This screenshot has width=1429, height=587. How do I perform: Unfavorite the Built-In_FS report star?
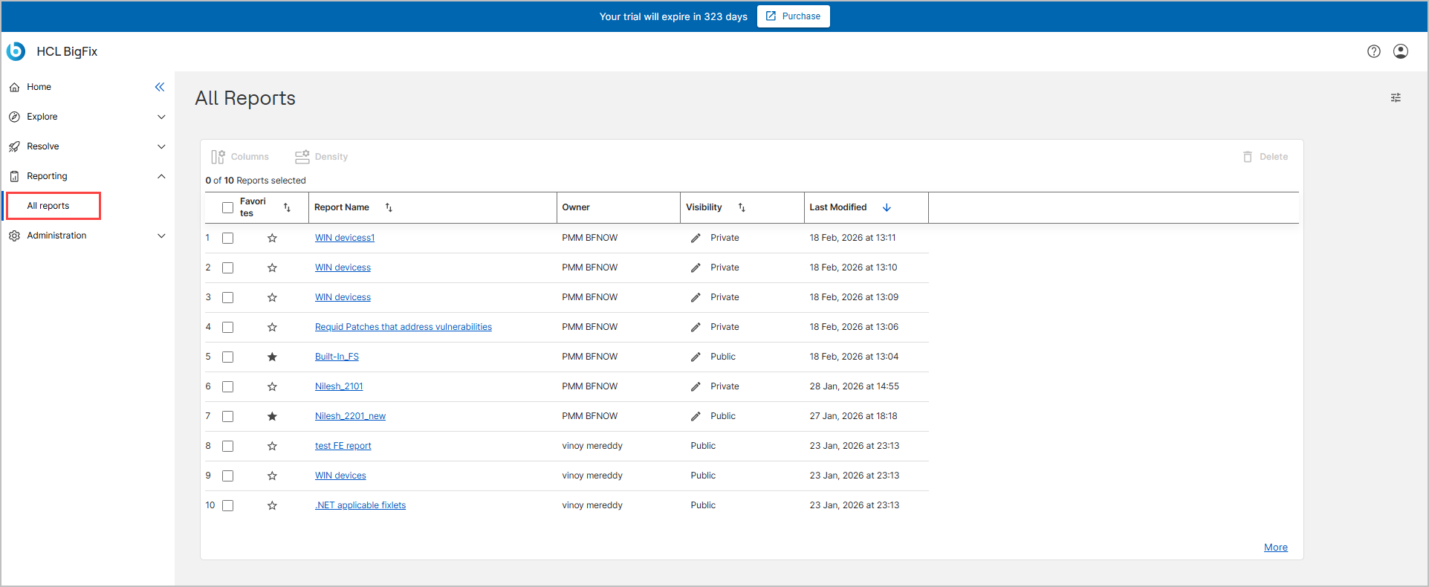(272, 357)
